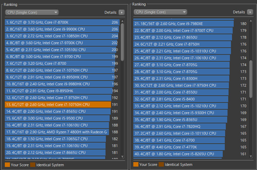Select rank 10 Core i9-9980HK entry

tap(58, 84)
